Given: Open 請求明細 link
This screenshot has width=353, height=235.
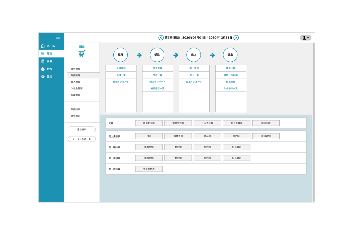Looking at the screenshot, I should [x=231, y=82].
